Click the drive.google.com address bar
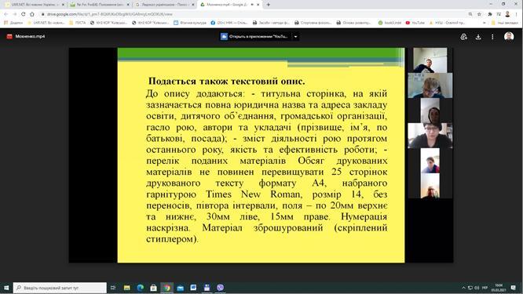 [x=254, y=14]
